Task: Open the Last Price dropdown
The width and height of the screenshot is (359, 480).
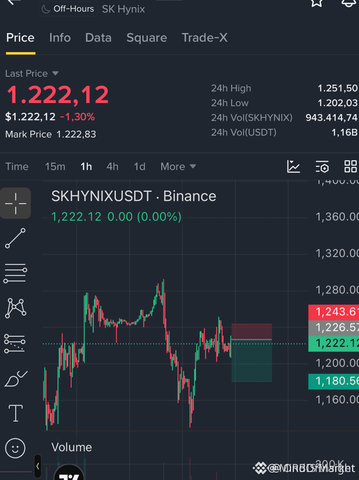Action: tap(31, 73)
